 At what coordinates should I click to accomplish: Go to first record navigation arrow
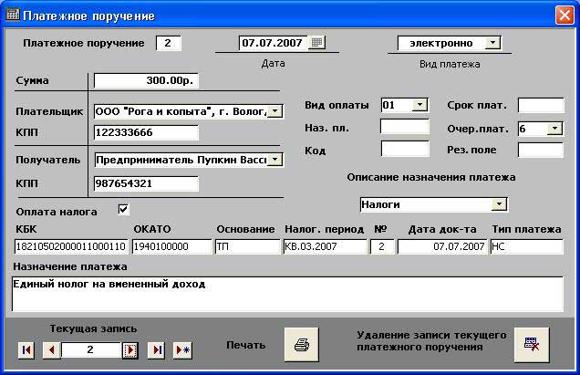click(x=26, y=350)
